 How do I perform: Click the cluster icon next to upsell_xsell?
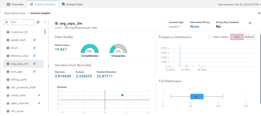point(34,40)
